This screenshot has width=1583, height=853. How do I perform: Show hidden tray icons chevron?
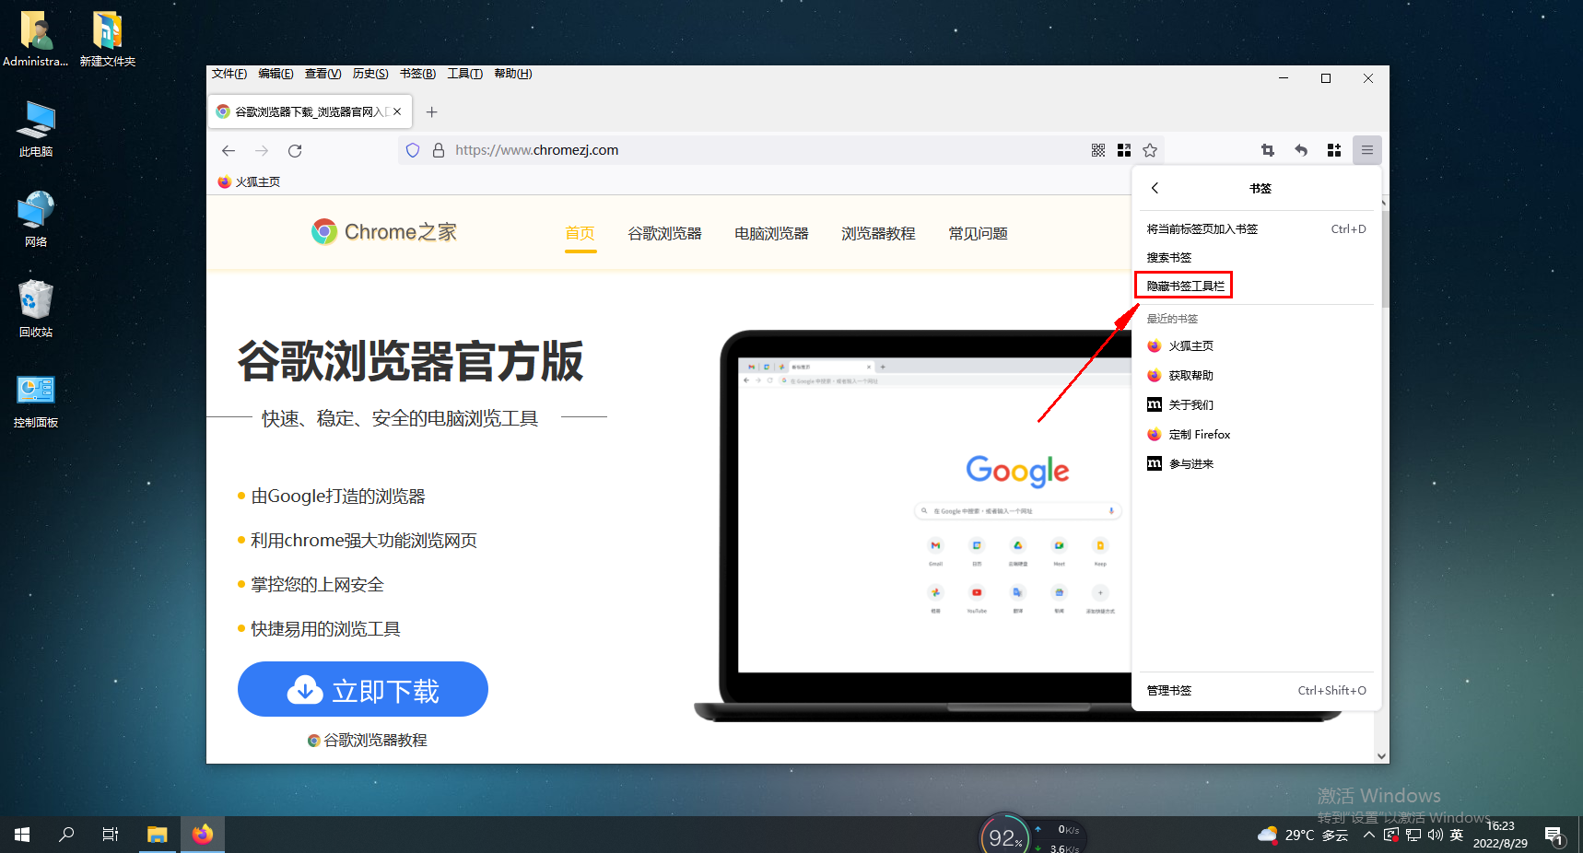tap(1369, 835)
